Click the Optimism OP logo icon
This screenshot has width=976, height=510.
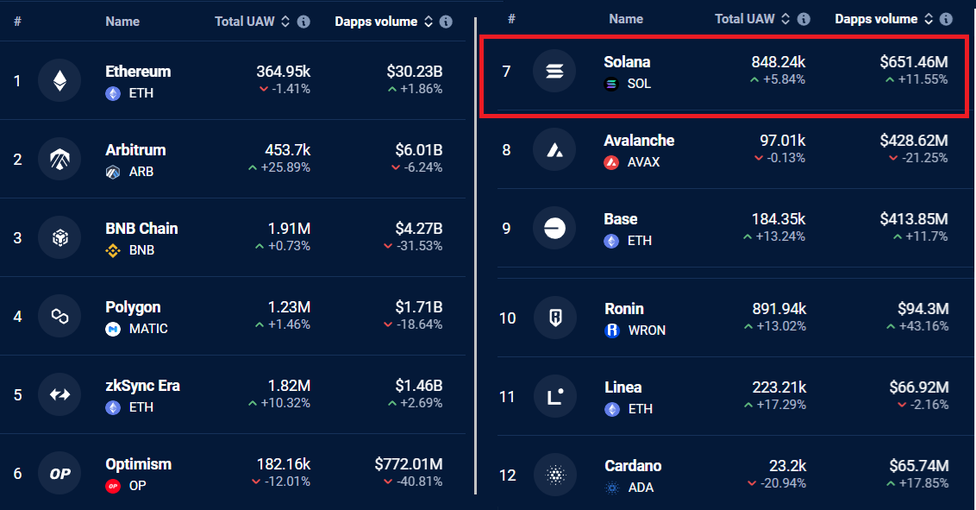point(59,473)
